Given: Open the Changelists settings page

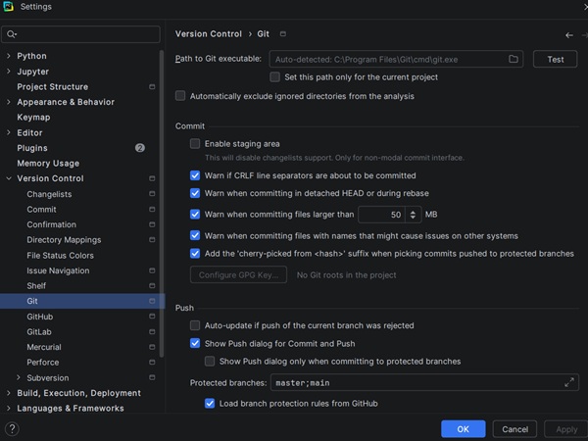Looking at the screenshot, I should (x=49, y=194).
